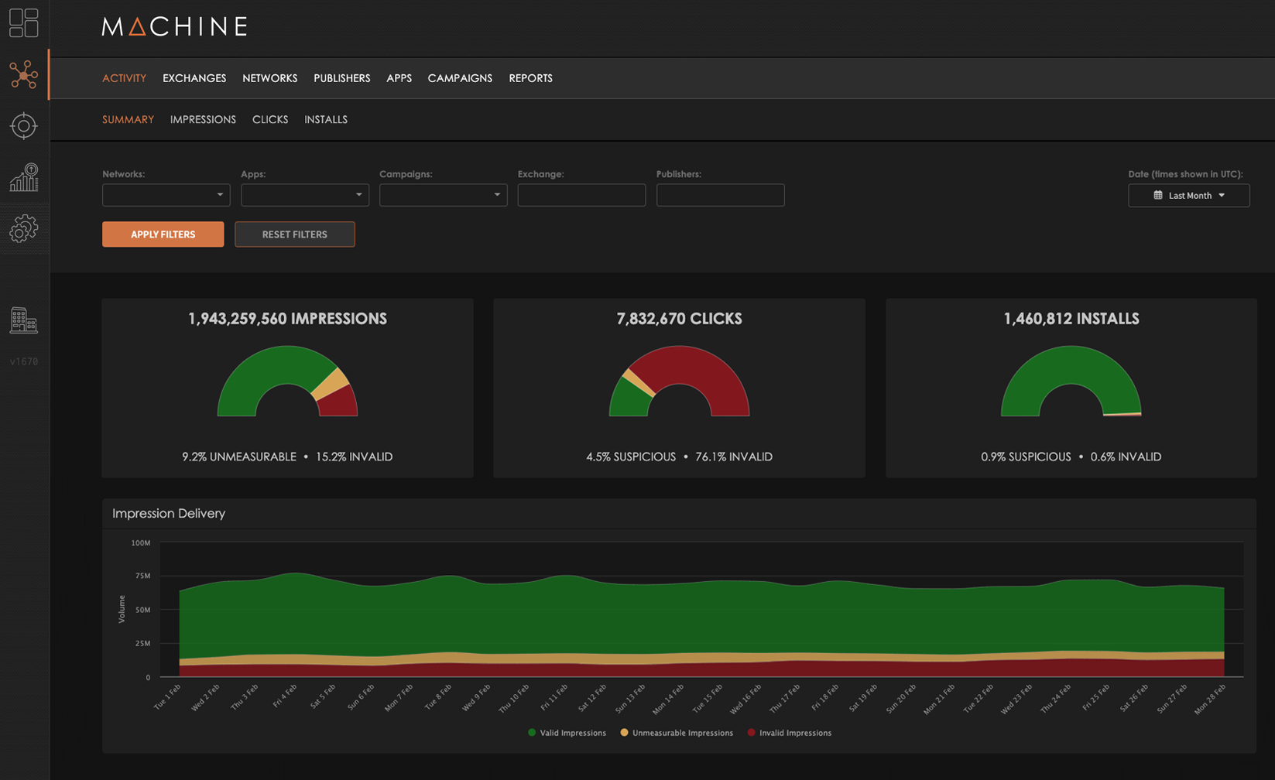Open the Campaigns filter dropdown
The width and height of the screenshot is (1275, 780).
click(x=443, y=195)
